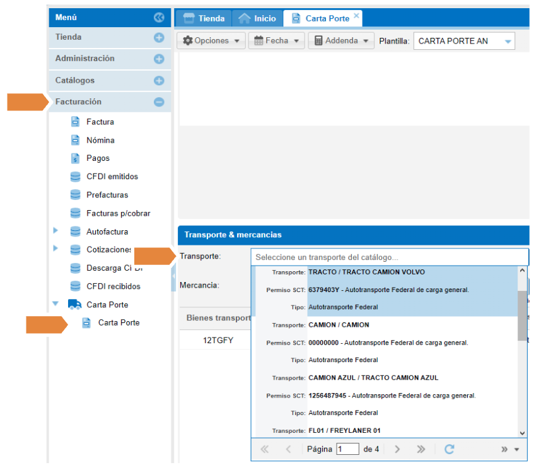Jump to last page of transport list
534x470 pixels.
pos(421,449)
